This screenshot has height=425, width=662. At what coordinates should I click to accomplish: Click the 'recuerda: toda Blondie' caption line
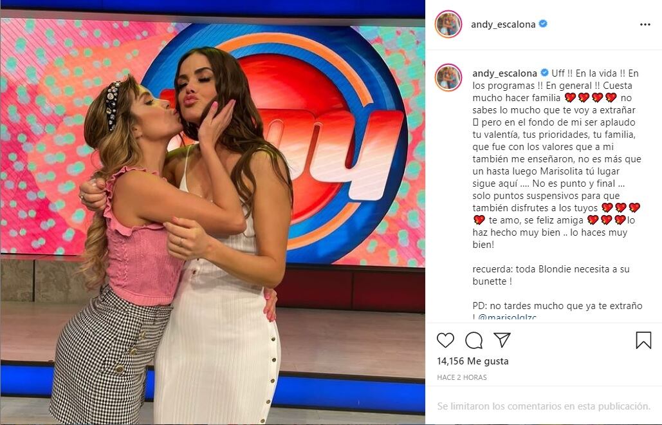[551, 269]
